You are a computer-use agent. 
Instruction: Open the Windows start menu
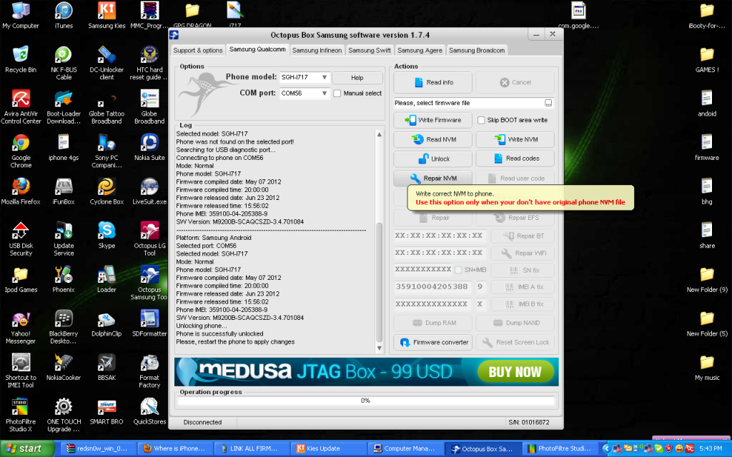coord(27,448)
